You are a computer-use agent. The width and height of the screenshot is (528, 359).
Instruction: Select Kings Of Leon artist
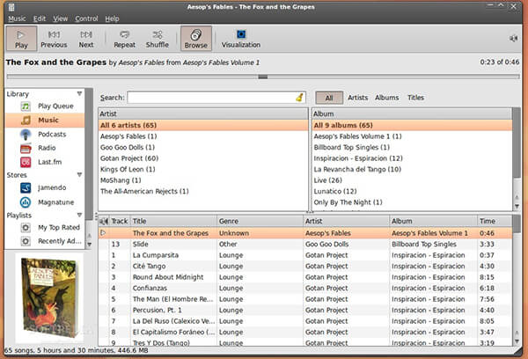[203, 170]
